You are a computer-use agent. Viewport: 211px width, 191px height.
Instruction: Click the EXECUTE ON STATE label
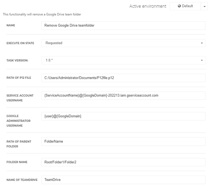20,43
